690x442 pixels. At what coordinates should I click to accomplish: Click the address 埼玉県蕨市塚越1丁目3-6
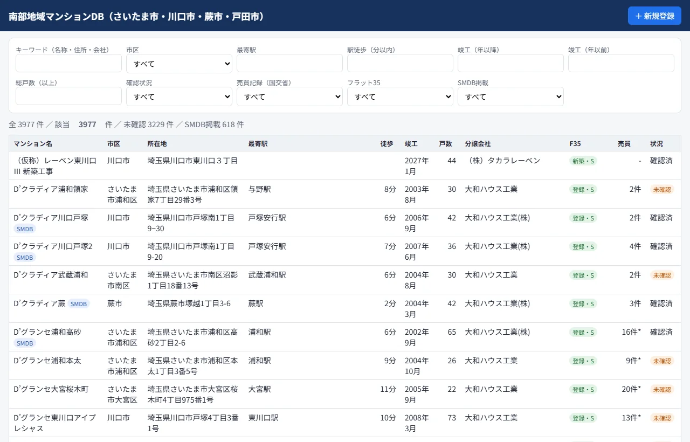pos(189,303)
